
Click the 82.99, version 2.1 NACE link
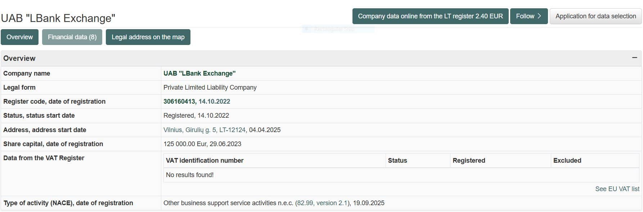click(322, 203)
